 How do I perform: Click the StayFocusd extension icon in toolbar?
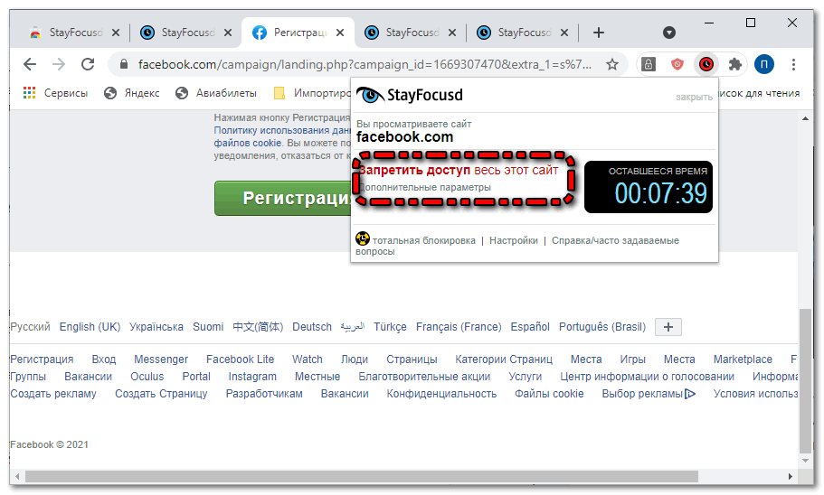click(706, 64)
